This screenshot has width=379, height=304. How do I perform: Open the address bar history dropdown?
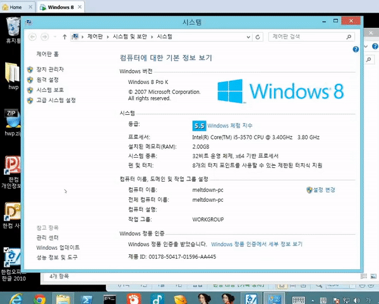[248, 37]
